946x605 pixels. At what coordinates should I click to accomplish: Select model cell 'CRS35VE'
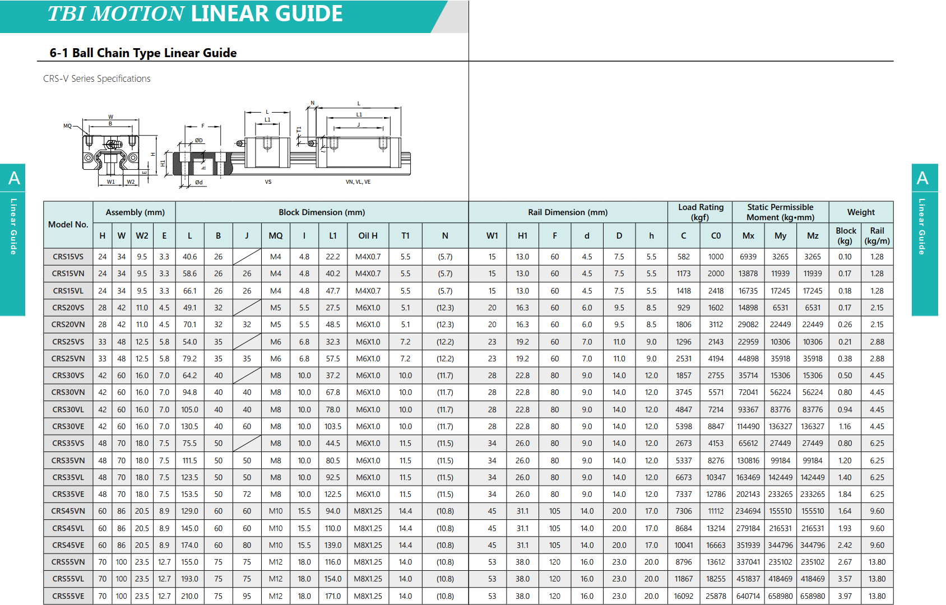pyautogui.click(x=68, y=494)
